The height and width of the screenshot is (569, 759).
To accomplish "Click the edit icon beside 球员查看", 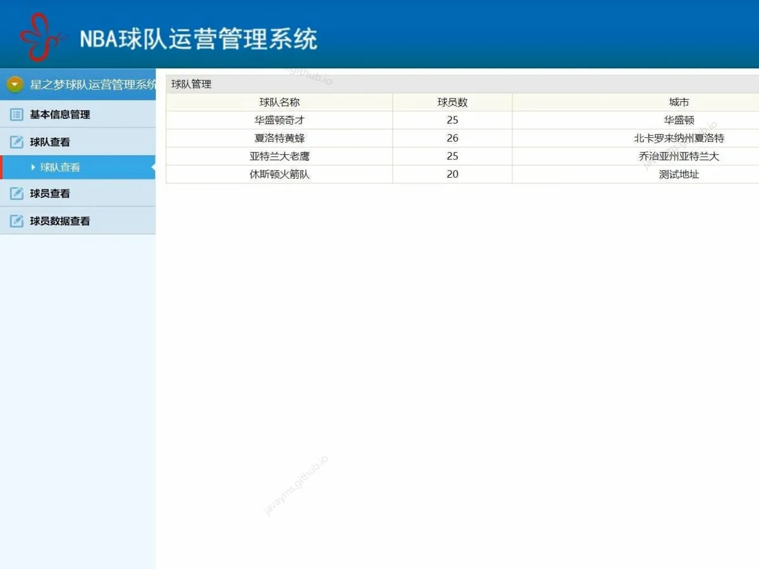I will 17,193.
